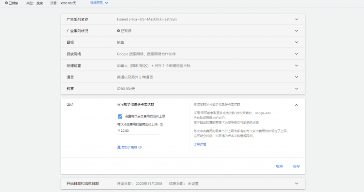Click the ¥20.00 max bid input field
Viewport: 364px width, 192px height.
coord(138,131)
